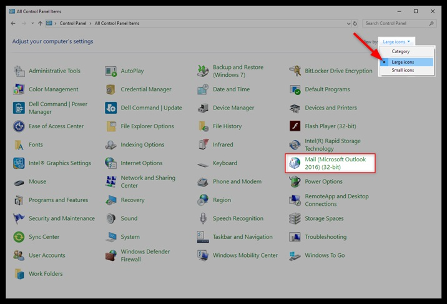Open the recent locations chevron beside Forward
This screenshot has height=304, width=447.
click(32, 24)
